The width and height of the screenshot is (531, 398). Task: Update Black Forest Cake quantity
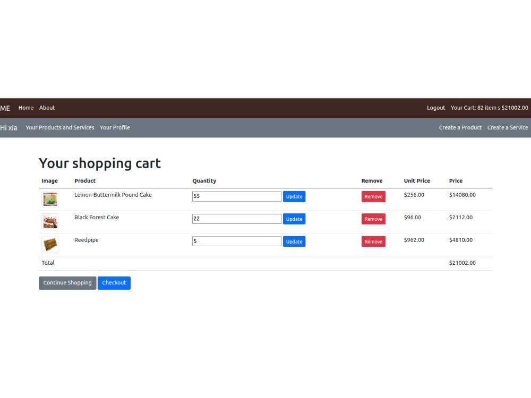[294, 219]
